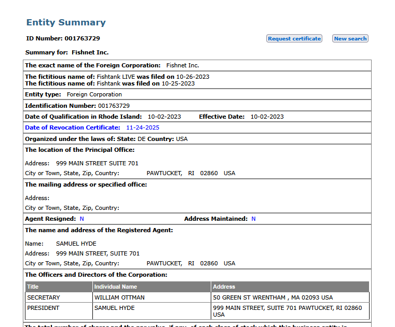This screenshot has width=395, height=327.
Task: Select the PRESIDENT title cell
Action: tap(59, 311)
